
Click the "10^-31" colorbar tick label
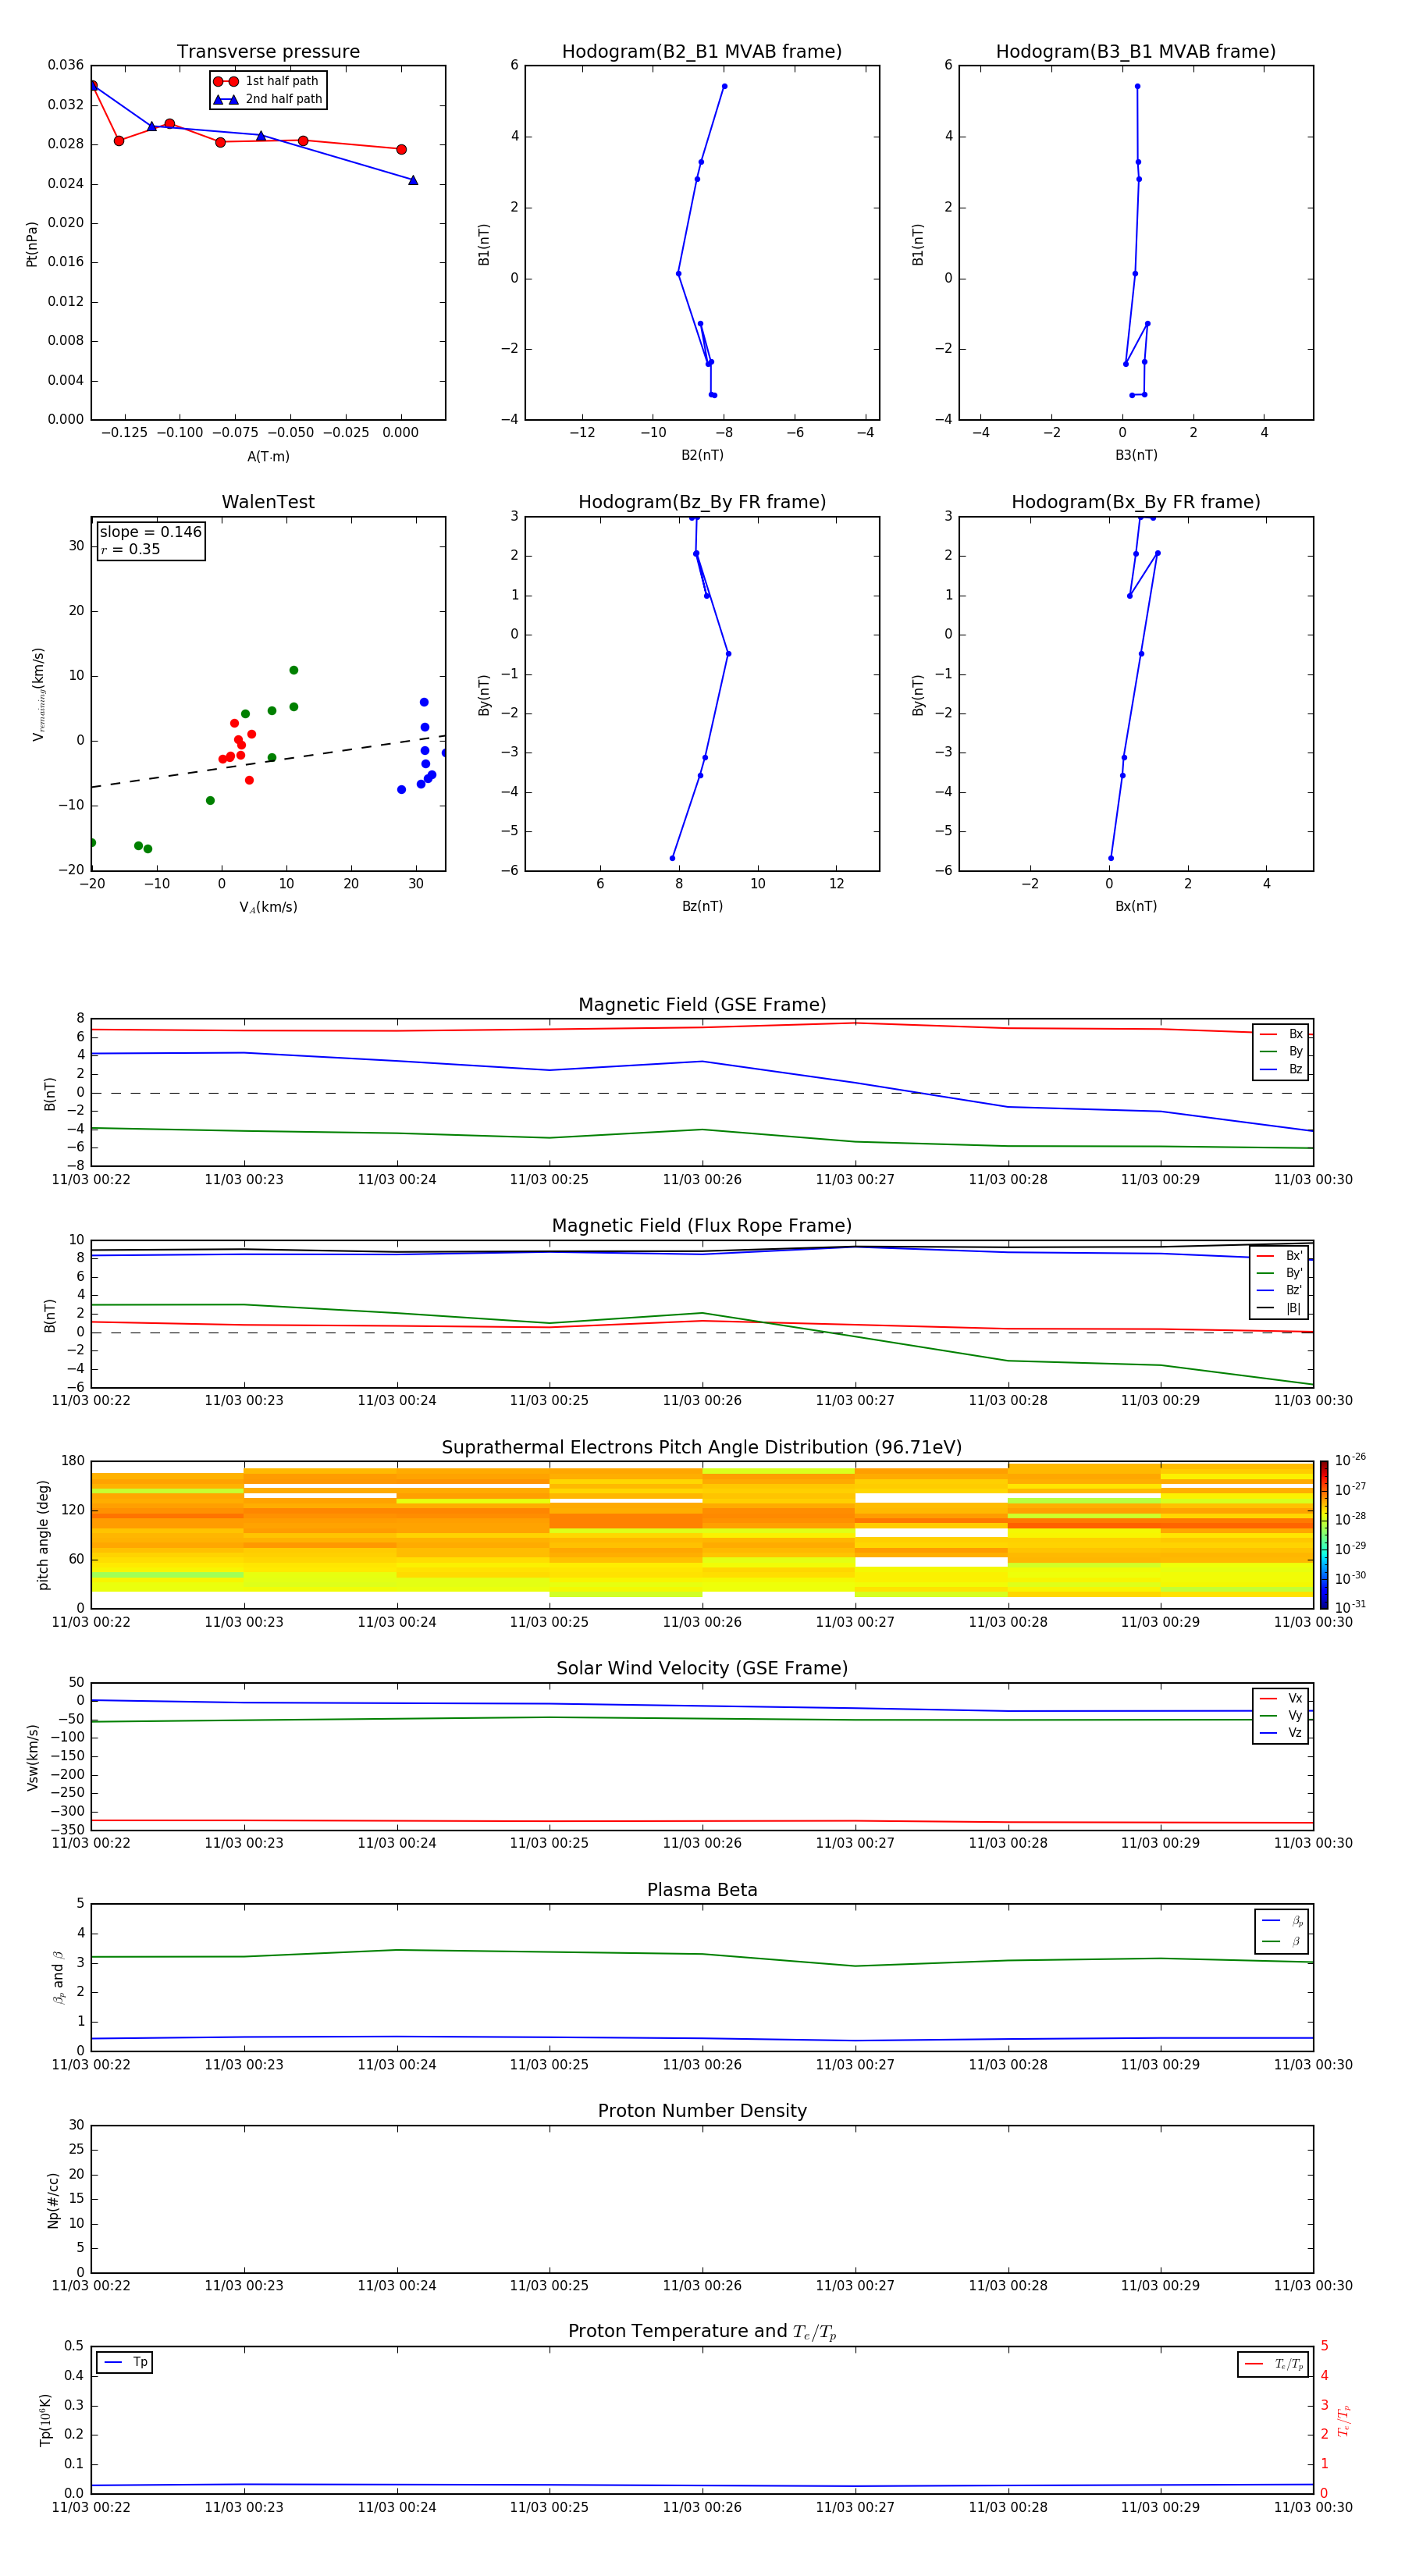1350,1607
